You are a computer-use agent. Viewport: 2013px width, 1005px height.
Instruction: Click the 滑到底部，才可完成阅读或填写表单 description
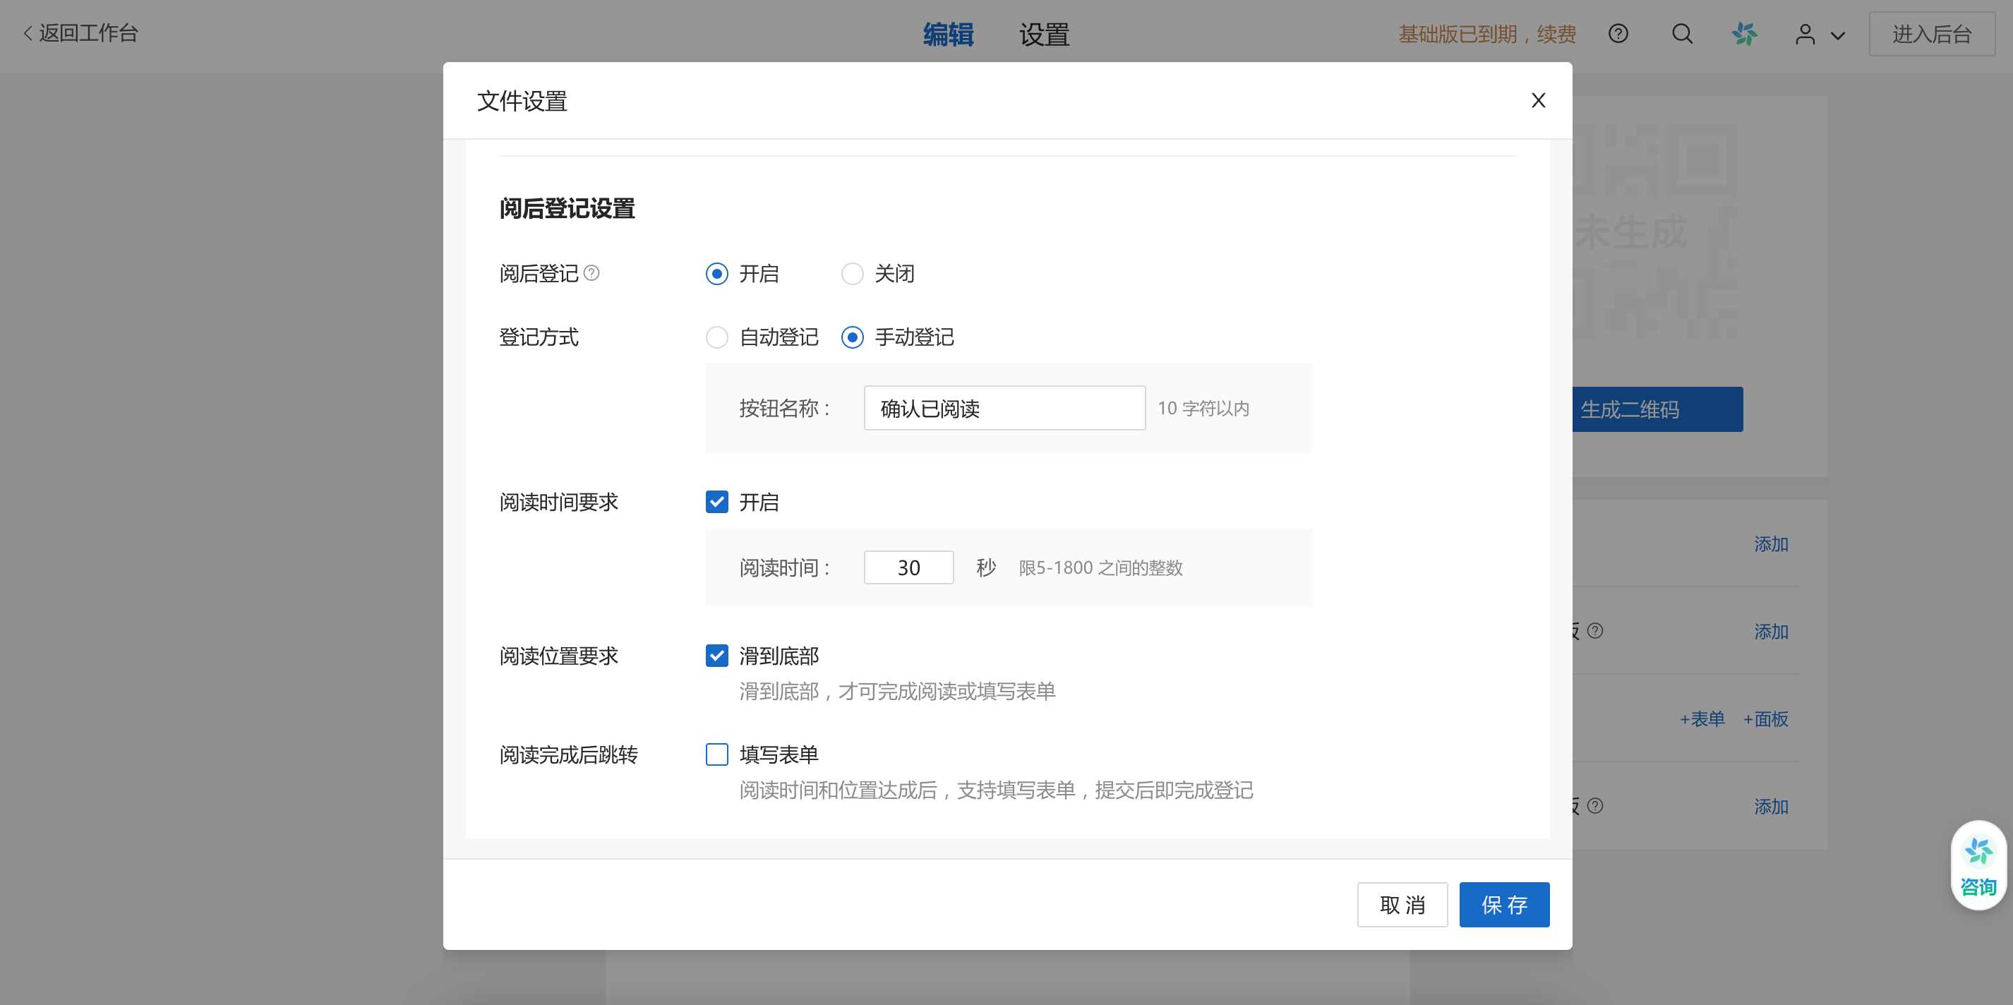click(898, 691)
